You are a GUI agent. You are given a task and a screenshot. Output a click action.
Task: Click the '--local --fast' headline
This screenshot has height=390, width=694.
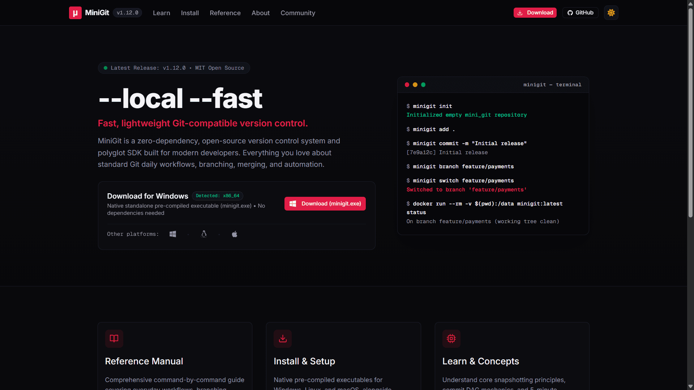180,98
